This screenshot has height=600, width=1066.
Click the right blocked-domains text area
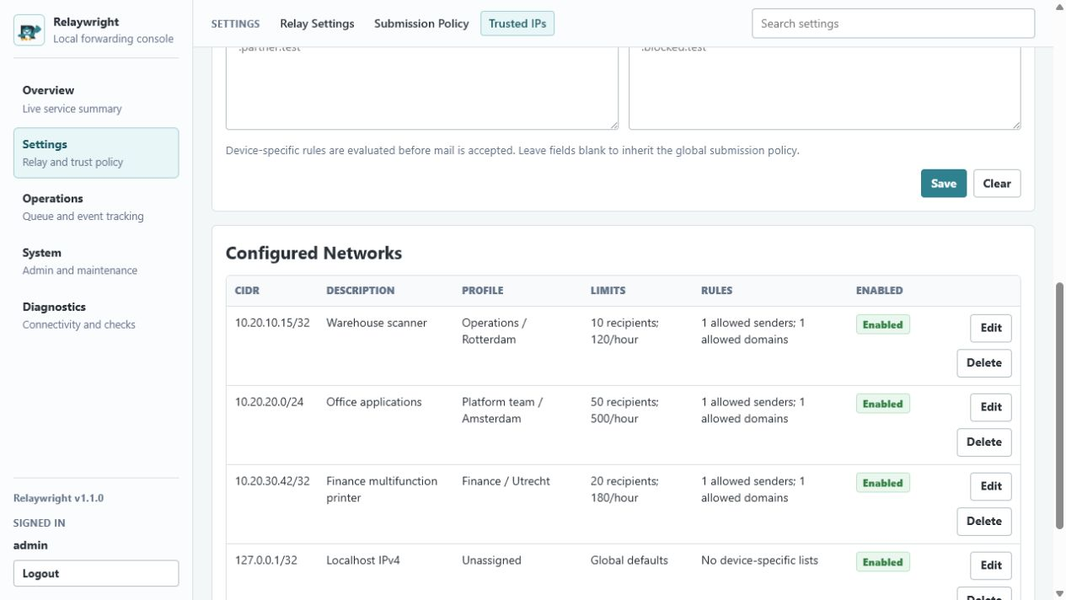coord(825,88)
